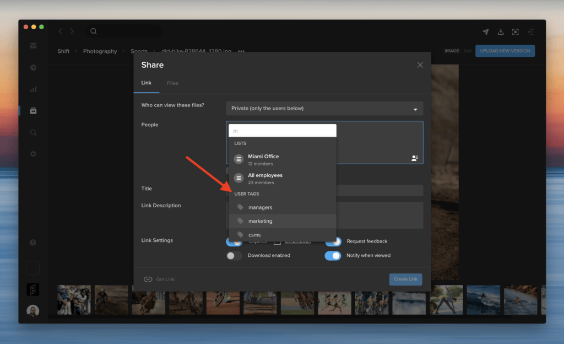564x344 pixels.
Task: Click the IMAGE label in the header
Action: tap(452, 51)
